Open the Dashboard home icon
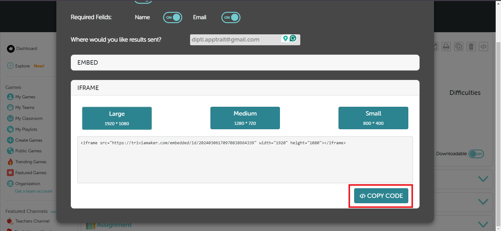Image resolution: width=501 pixels, height=231 pixels. 11,49
